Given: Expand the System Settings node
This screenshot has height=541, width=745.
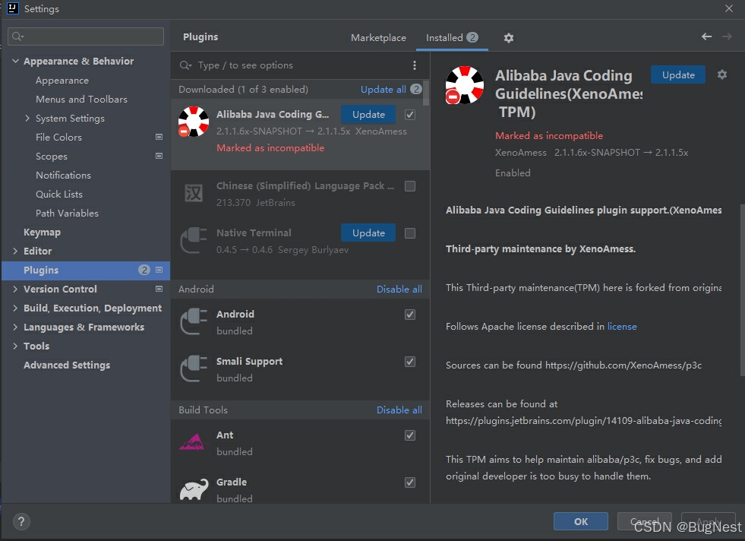Looking at the screenshot, I should coord(27,118).
